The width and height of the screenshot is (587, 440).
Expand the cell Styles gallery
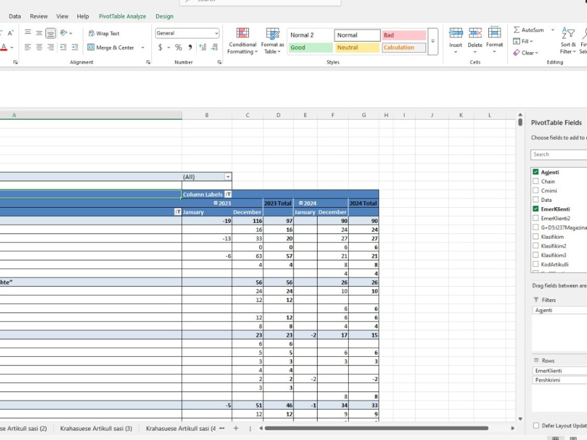pyautogui.click(x=433, y=41)
